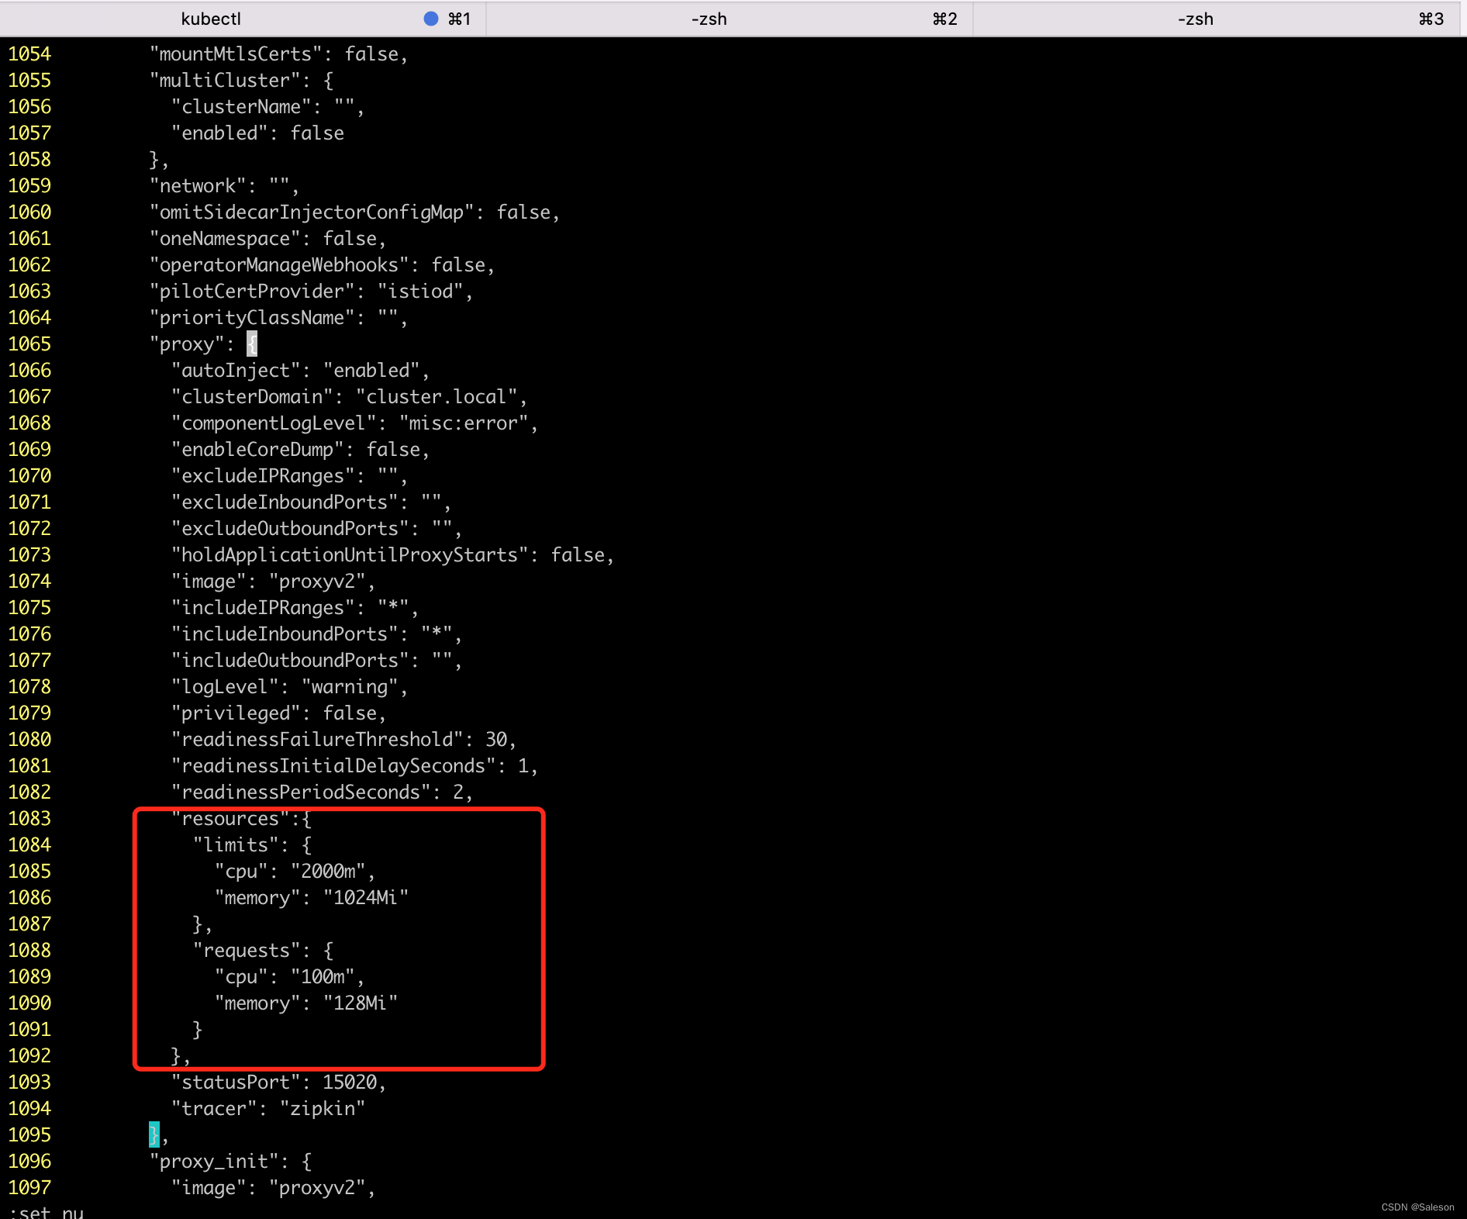Click "excludeInboundPorts" key

pyautogui.click(x=285, y=502)
